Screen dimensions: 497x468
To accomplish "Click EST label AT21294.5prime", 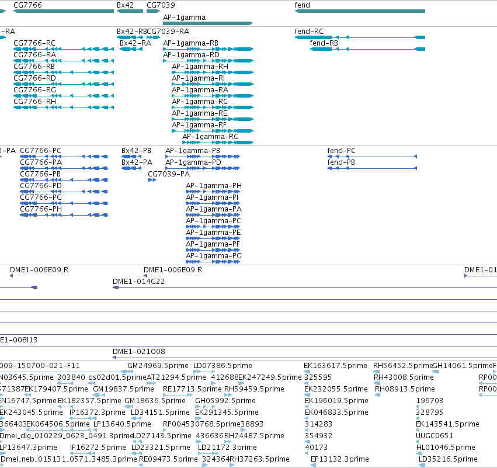I will click(x=176, y=377).
